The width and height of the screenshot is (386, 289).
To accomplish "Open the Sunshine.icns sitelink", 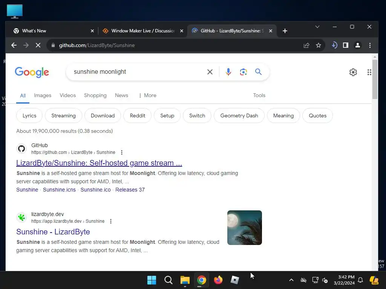I will 59,190.
